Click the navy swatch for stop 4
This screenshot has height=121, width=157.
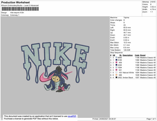pyautogui.click(x=116, y=65)
